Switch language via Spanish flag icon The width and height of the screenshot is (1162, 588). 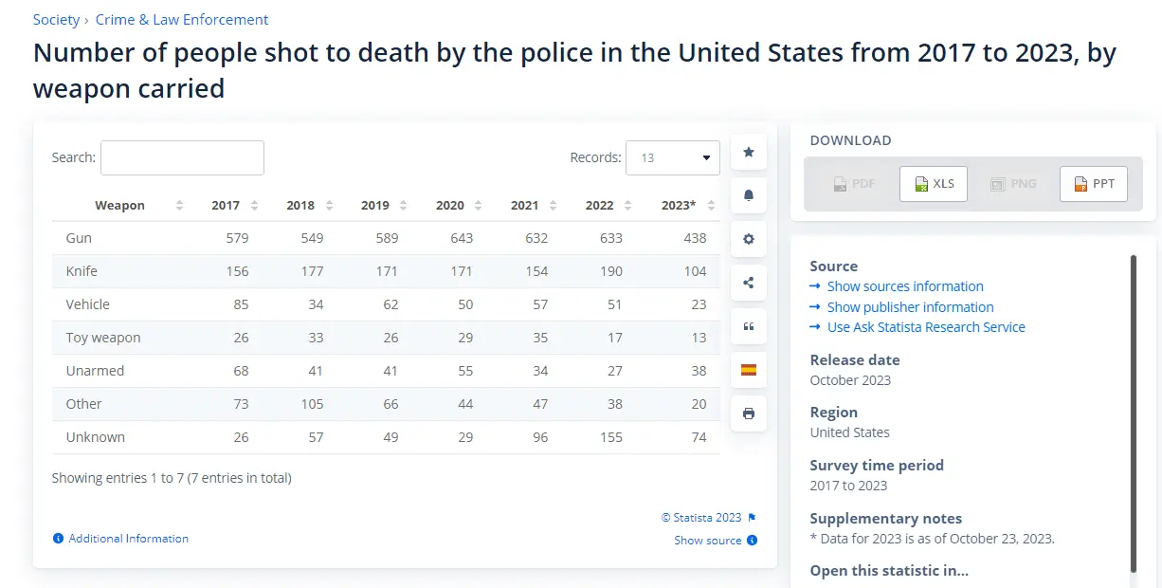(749, 370)
